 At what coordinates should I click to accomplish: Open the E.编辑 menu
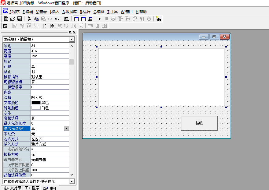[28, 12]
